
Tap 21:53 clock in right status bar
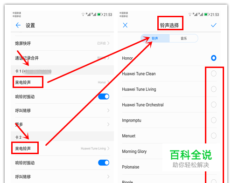[215, 14]
